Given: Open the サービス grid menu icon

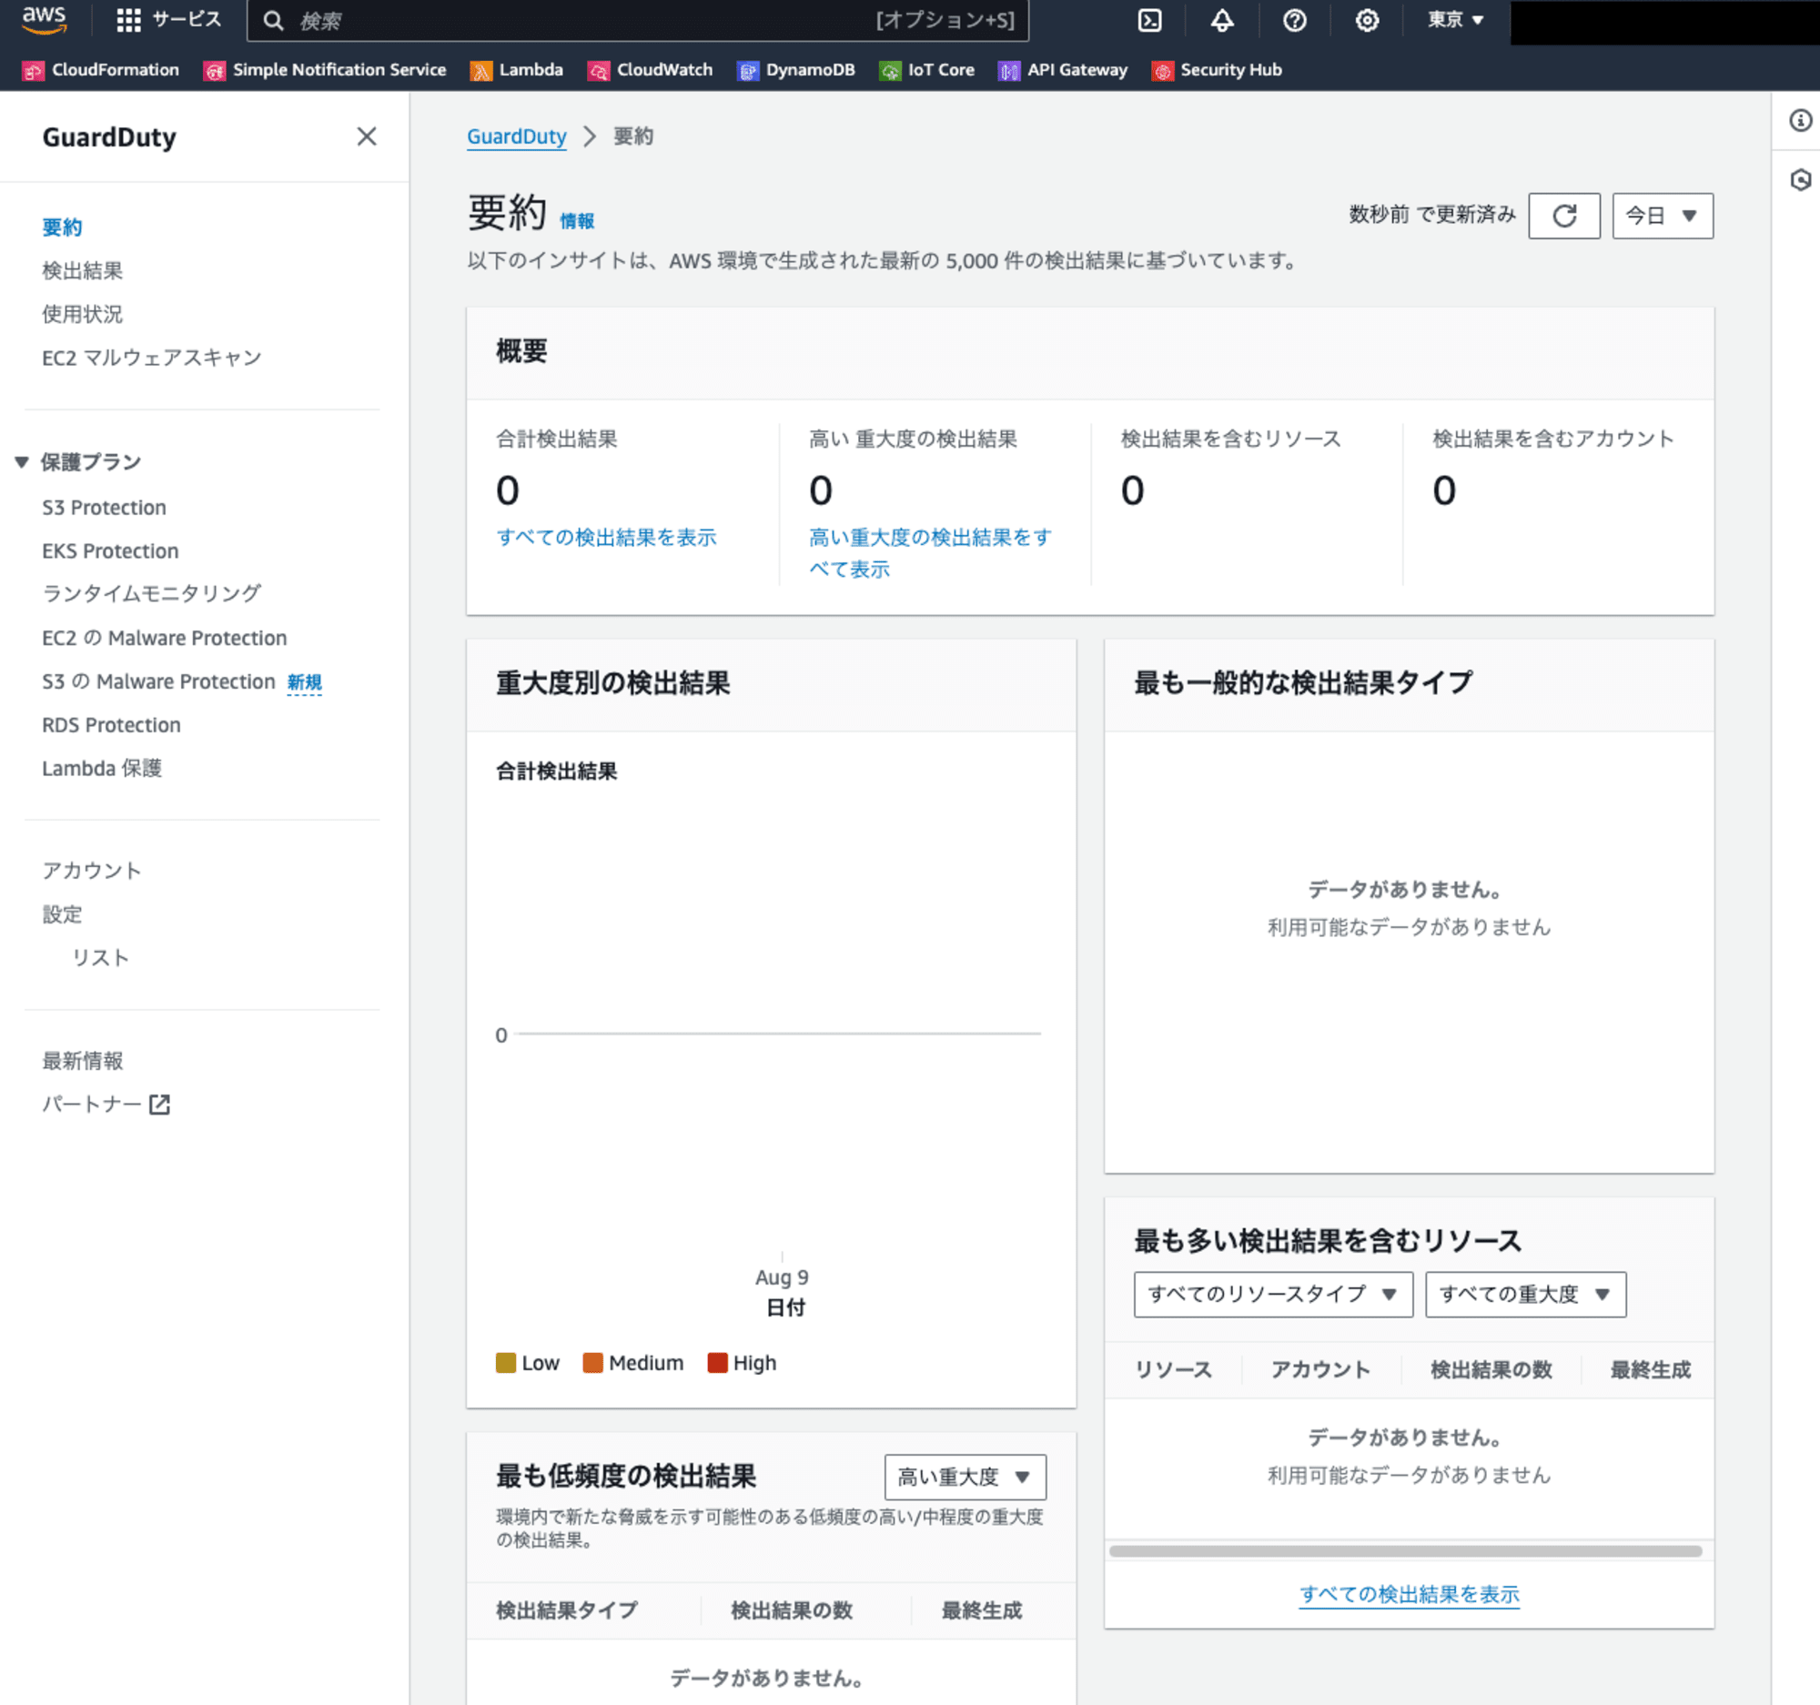Looking at the screenshot, I should click(x=128, y=20).
